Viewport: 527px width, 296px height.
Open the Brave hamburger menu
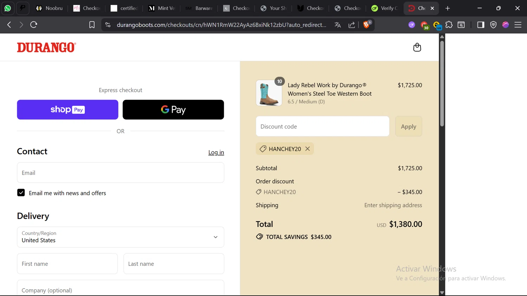518,25
